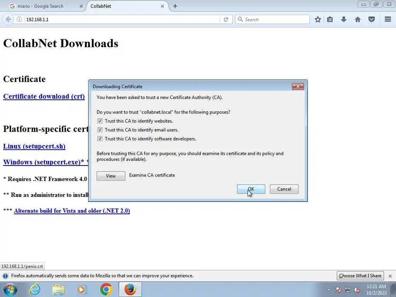Click the Search magnifier icon
Viewport: 396px width, 297px height.
[241, 19]
